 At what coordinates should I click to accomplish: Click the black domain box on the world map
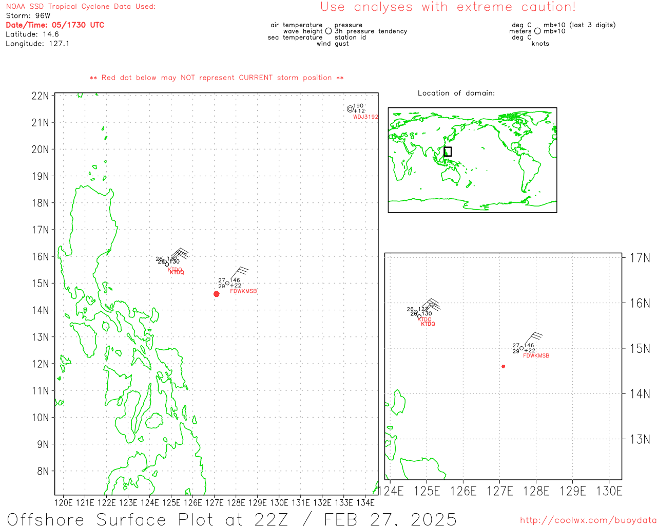(x=448, y=152)
